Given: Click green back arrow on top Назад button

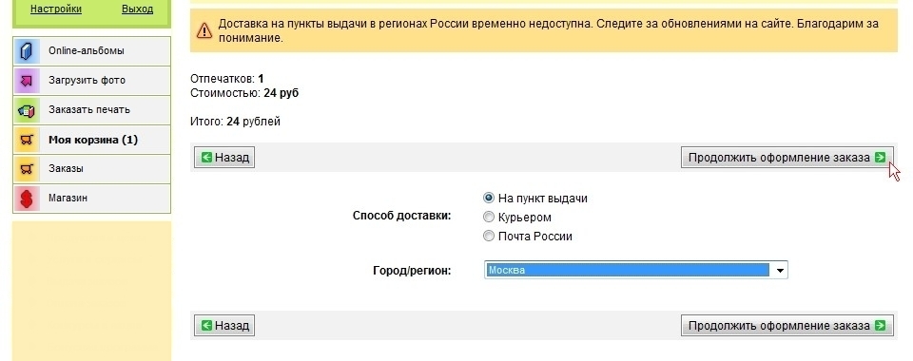Looking at the screenshot, I should coord(206,157).
